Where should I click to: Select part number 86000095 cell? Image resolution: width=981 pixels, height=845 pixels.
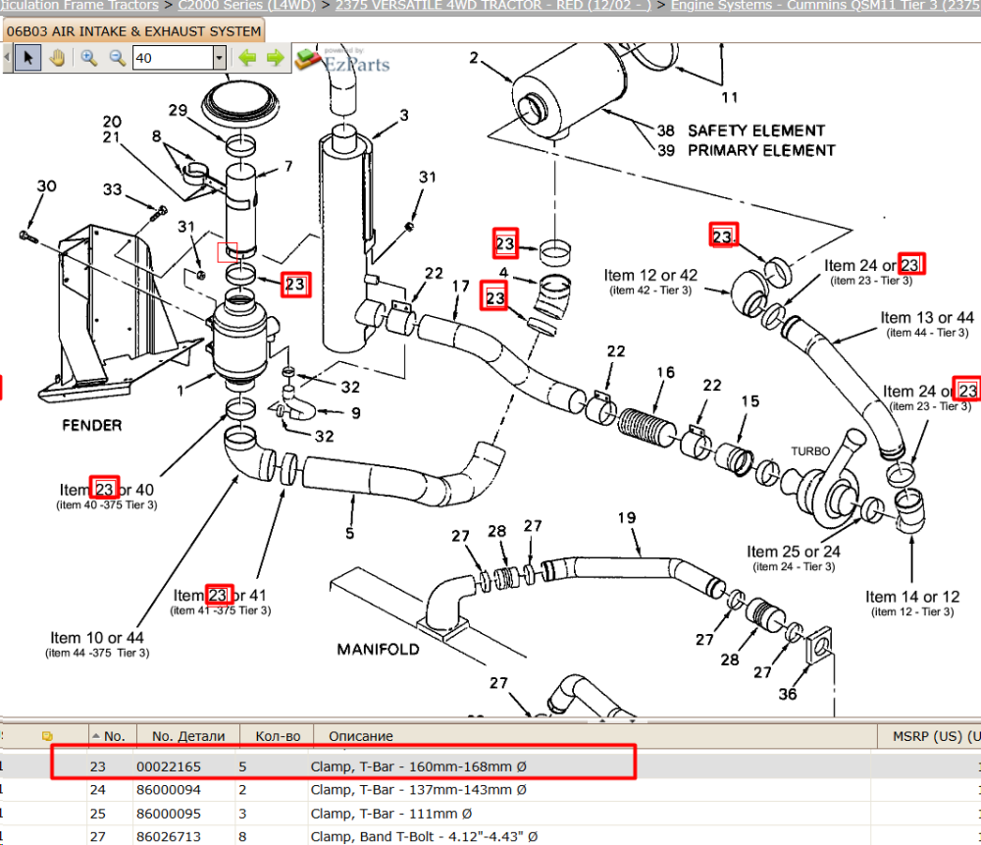pyautogui.click(x=169, y=814)
